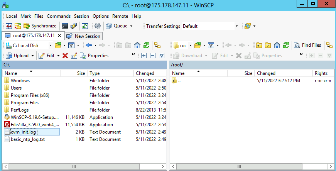The image size is (336, 171).
Task: Show more remote toolbar buttons chevron
Action: [x=301, y=54]
